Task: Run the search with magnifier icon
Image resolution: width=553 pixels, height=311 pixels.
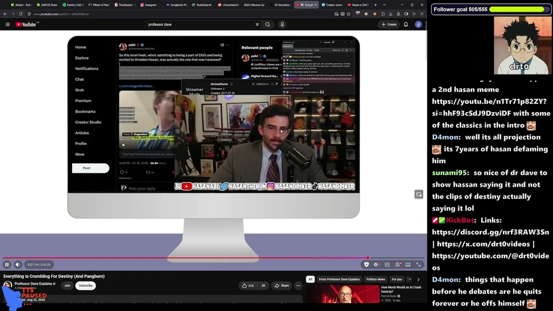Action: coord(267,25)
